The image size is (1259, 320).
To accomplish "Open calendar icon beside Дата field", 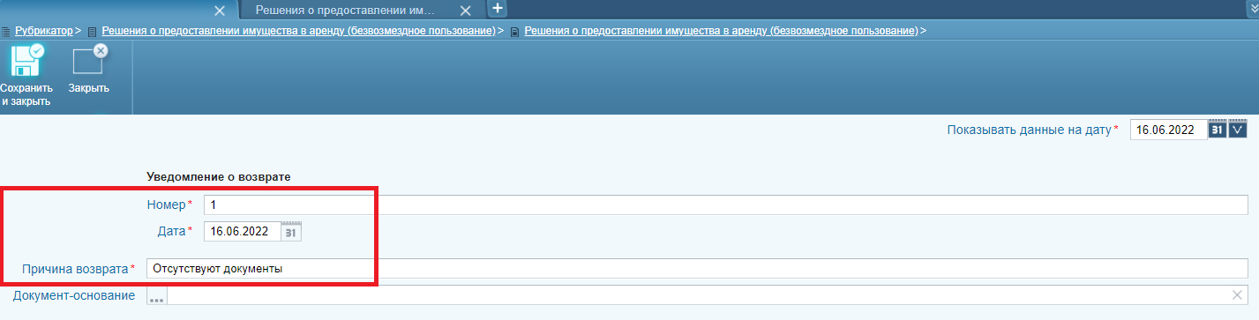I will point(292,231).
